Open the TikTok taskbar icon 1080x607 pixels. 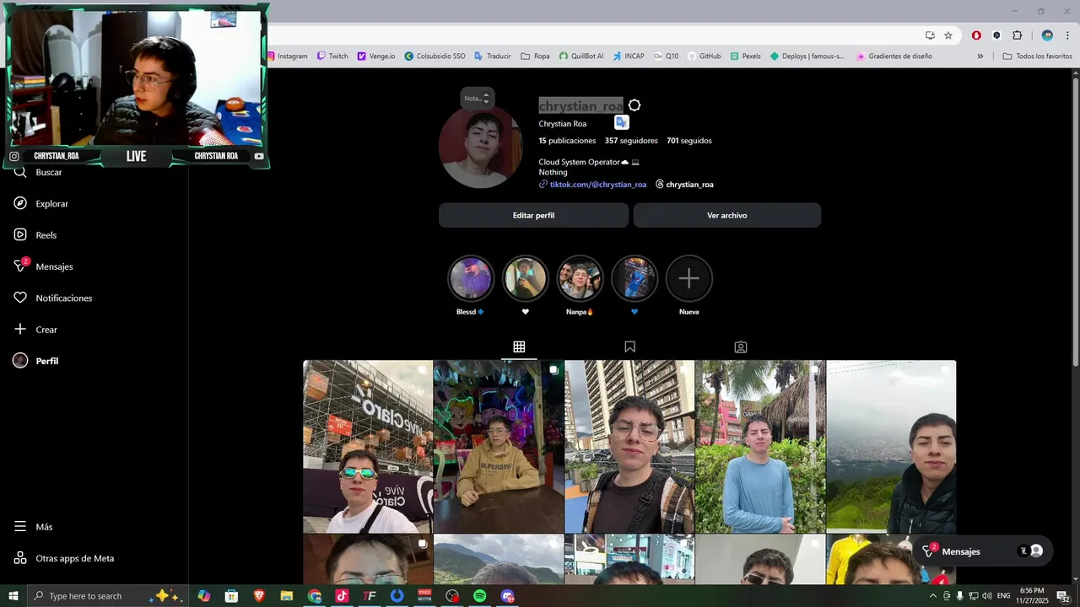(342, 596)
